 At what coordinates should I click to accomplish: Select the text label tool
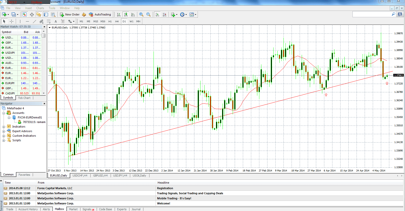point(56,21)
